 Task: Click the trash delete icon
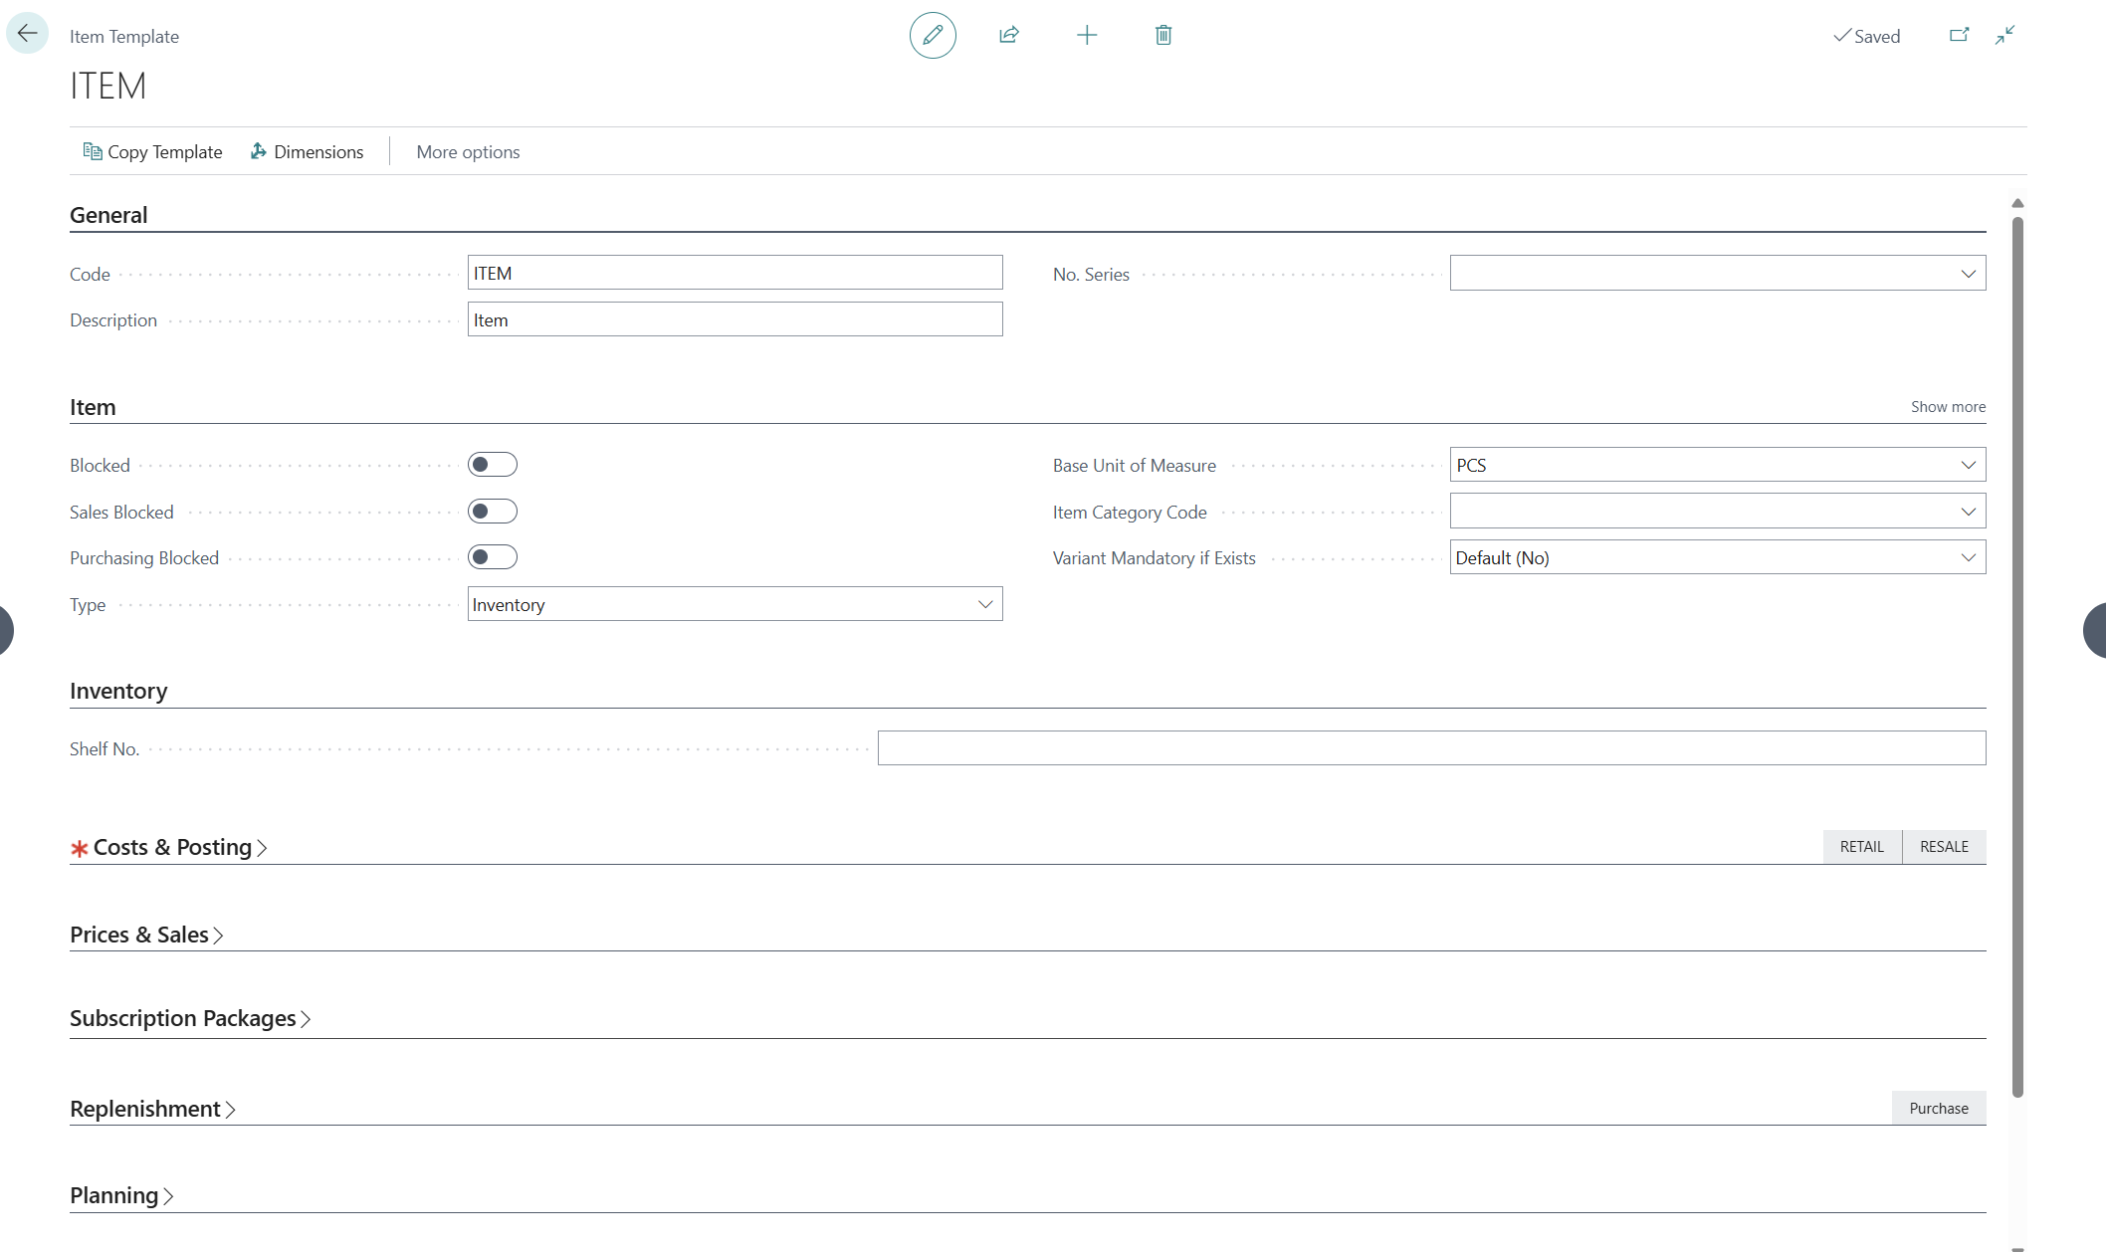click(x=1163, y=36)
